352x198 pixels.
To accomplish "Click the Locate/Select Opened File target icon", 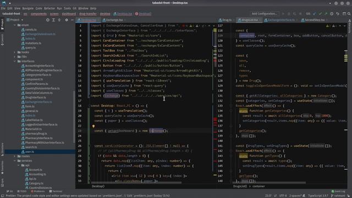I will (48, 20).
